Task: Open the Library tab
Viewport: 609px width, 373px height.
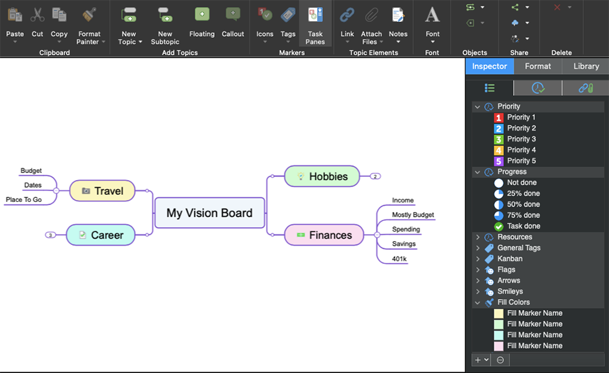Action: click(585, 66)
